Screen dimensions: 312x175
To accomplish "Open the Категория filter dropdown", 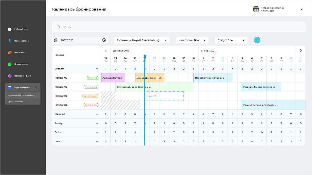I will (x=192, y=40).
